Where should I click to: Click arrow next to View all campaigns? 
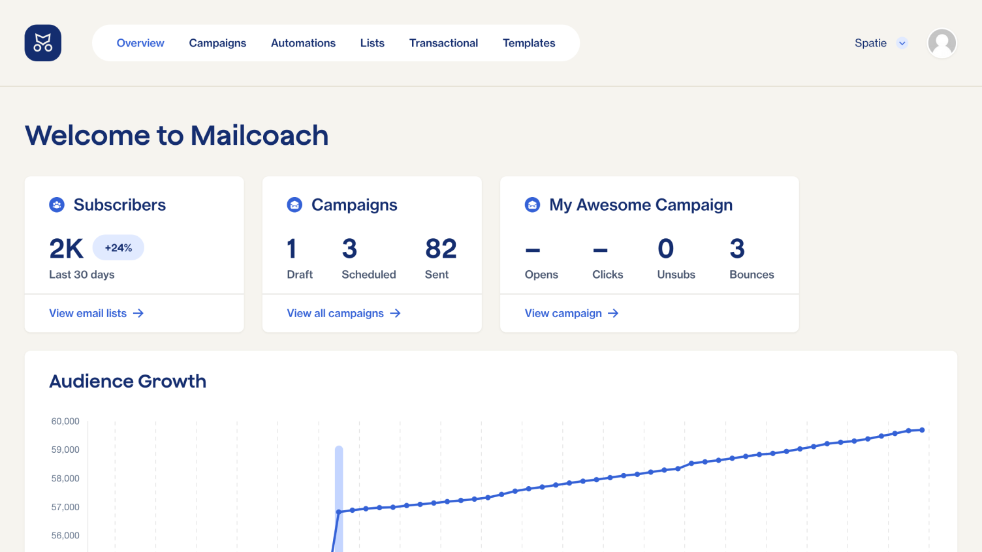(395, 313)
